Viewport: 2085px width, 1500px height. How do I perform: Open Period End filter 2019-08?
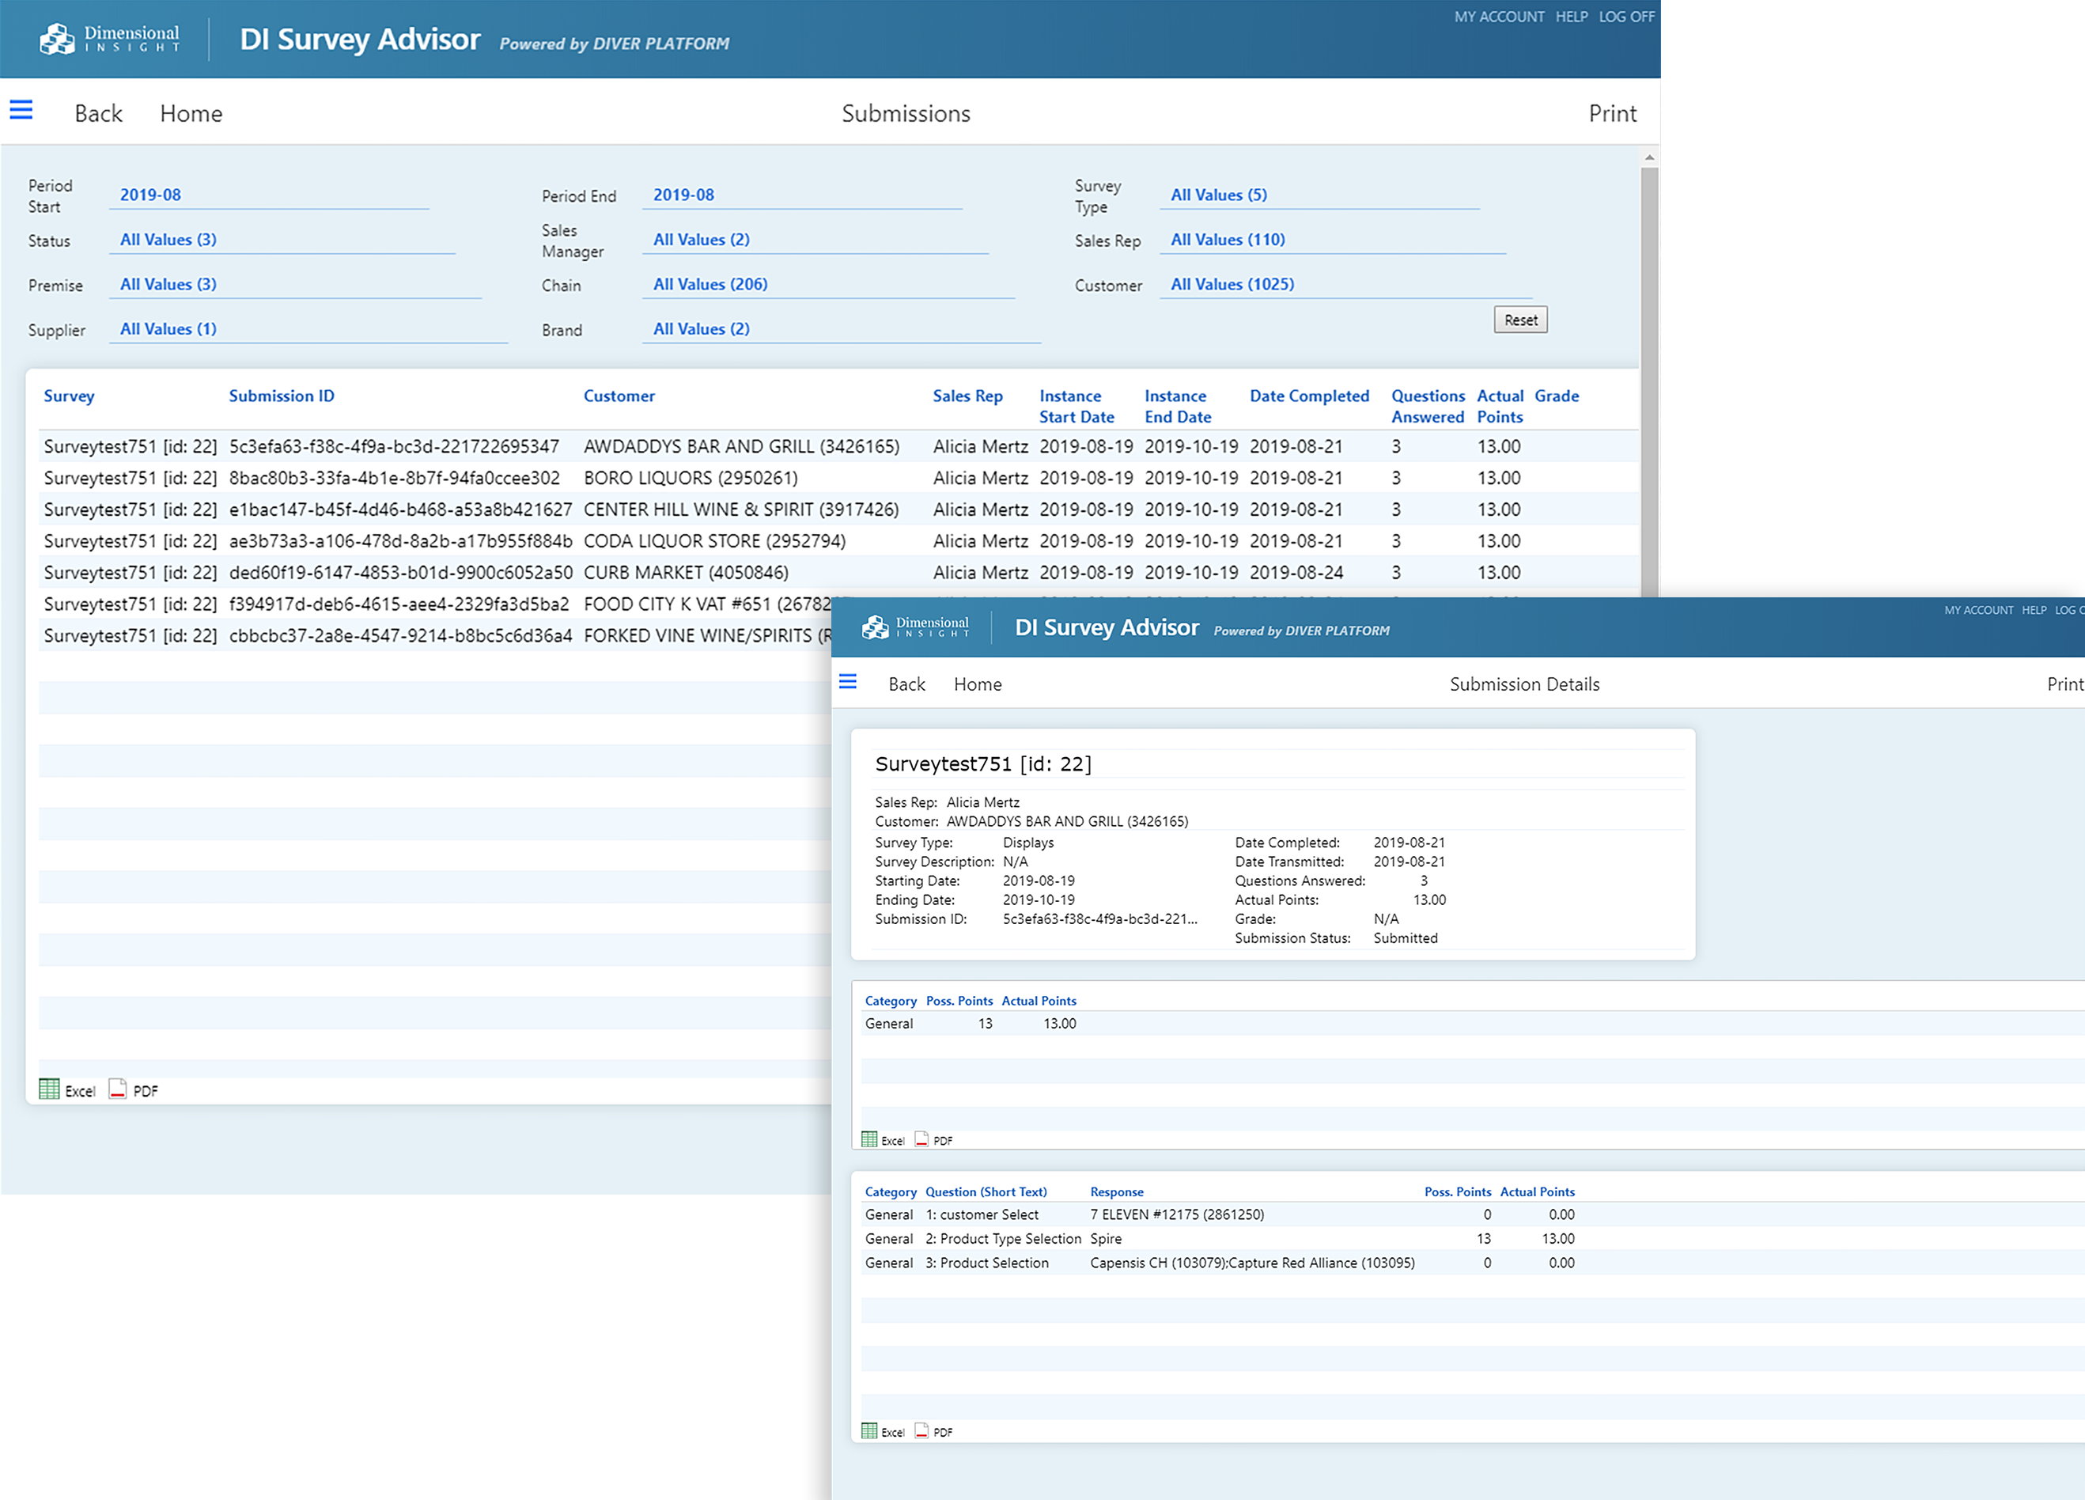tap(801, 195)
